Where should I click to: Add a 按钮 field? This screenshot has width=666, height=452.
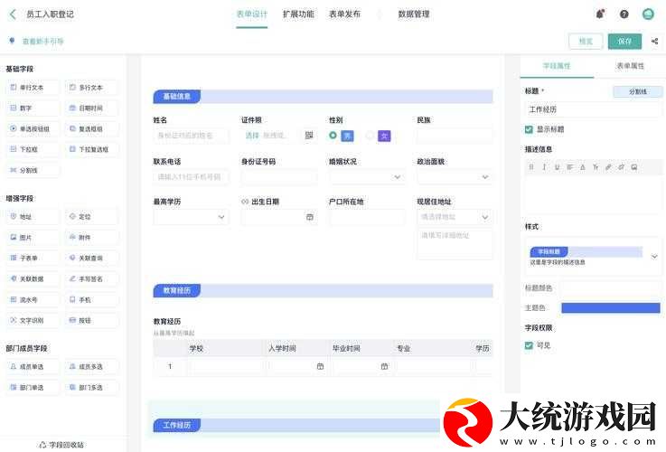coord(91,320)
